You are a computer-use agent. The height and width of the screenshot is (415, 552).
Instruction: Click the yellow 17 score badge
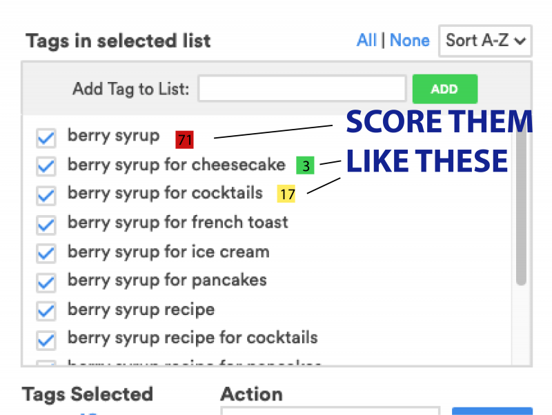point(286,194)
